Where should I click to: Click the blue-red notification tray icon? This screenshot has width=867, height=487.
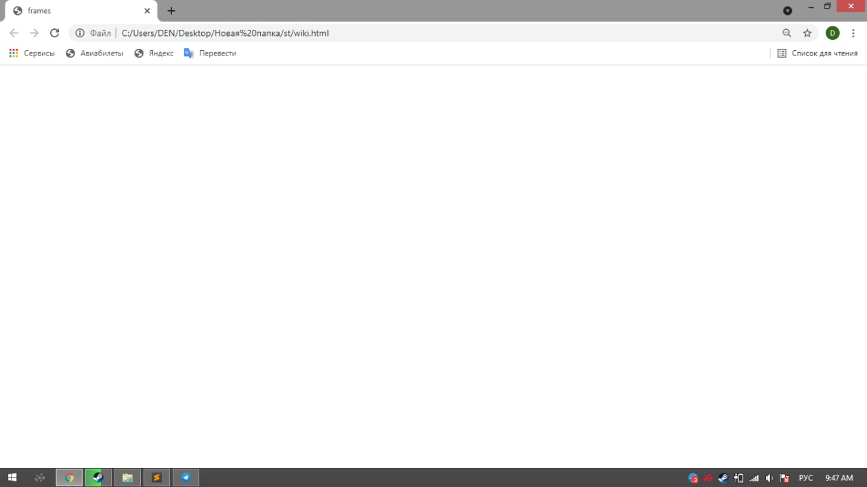click(x=693, y=478)
